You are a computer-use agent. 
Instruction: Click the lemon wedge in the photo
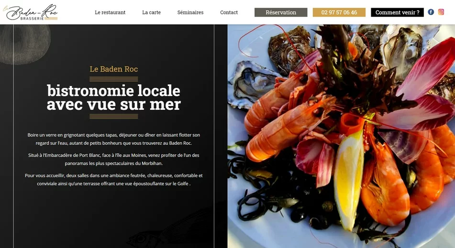pos(349,179)
